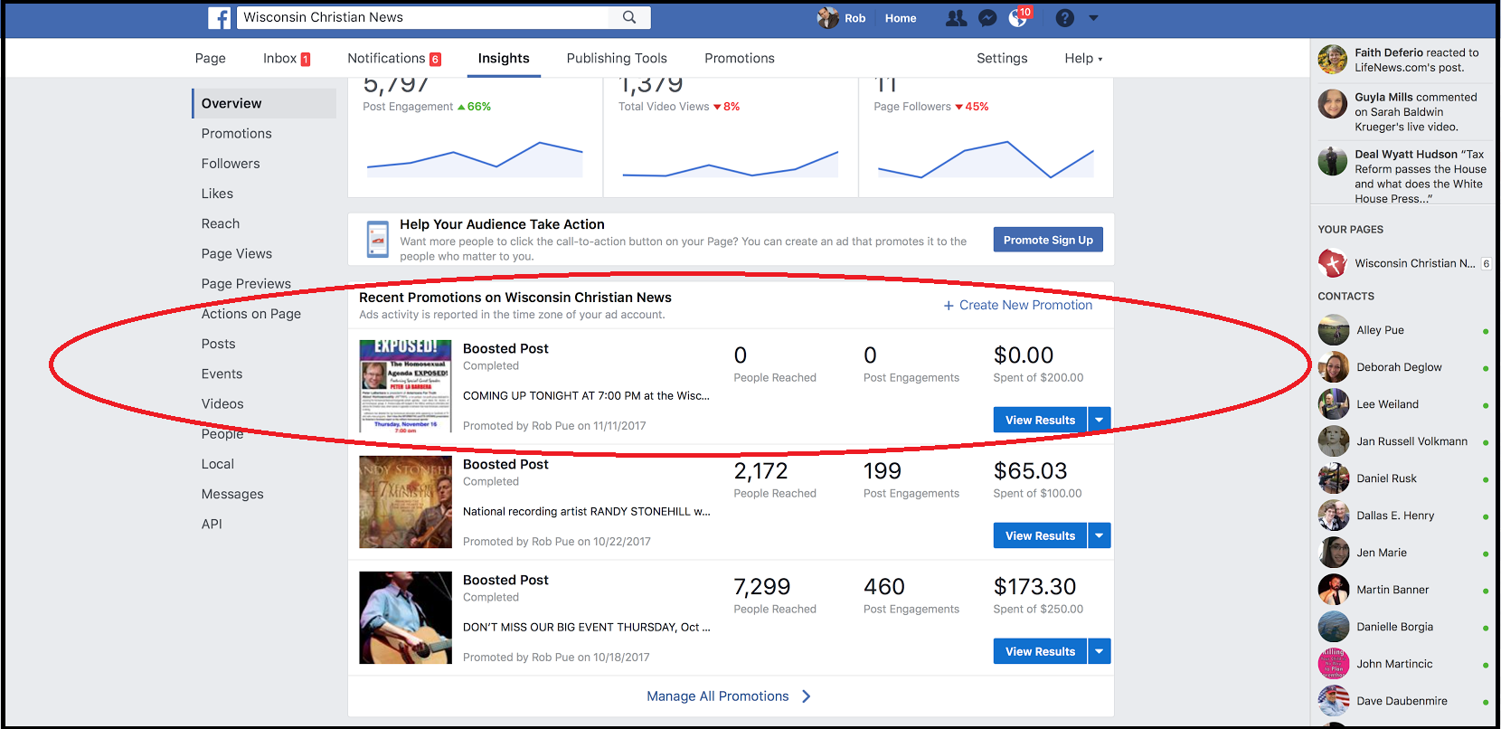
Task: Select Videos in the Insights sidebar
Action: [222, 403]
